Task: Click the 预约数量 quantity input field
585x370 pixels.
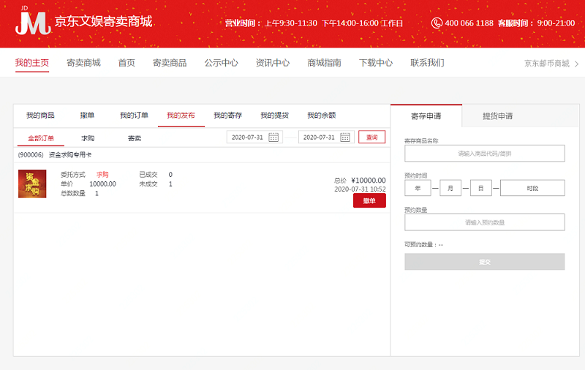Action: [484, 222]
